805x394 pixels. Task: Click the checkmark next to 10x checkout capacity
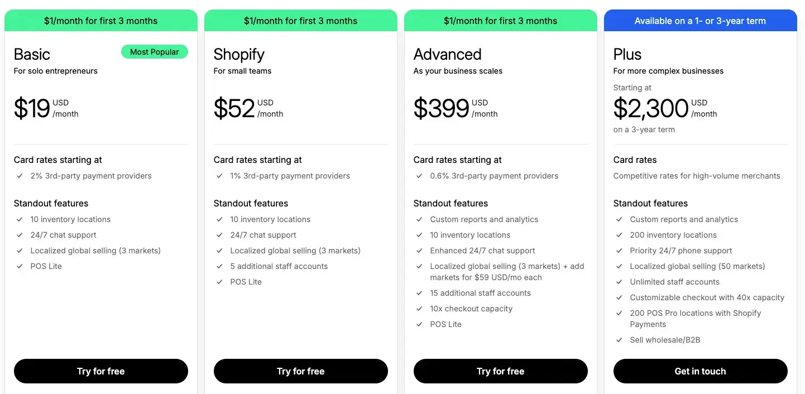[419, 309]
